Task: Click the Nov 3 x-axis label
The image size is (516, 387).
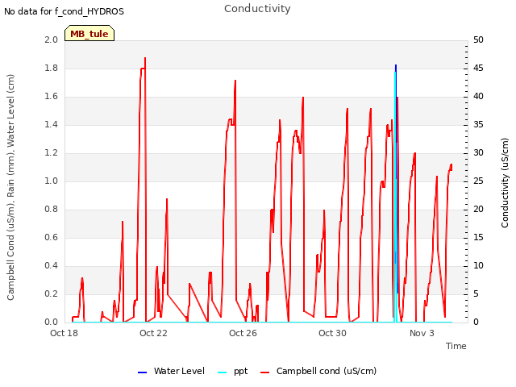Action: 422,333
